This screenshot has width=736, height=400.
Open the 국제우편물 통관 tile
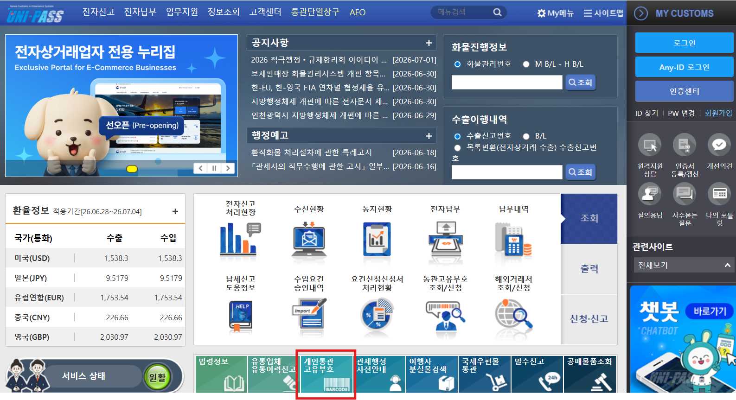[x=485, y=374]
